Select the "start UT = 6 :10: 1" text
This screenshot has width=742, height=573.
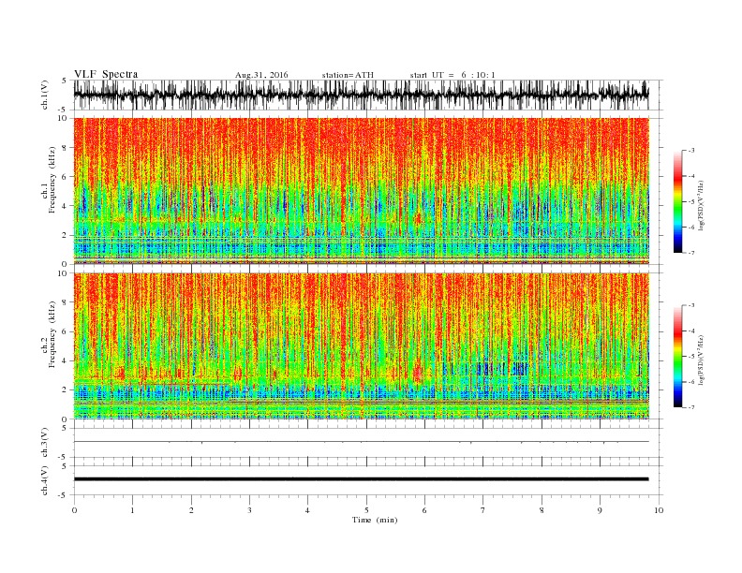pyautogui.click(x=453, y=75)
